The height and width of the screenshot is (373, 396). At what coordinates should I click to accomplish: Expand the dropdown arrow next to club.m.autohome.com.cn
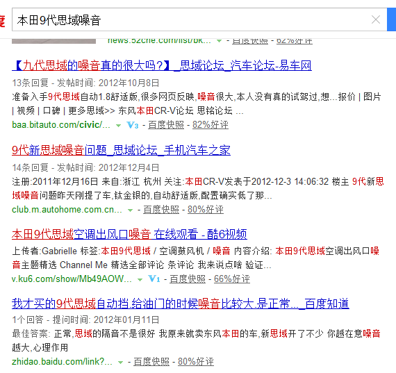130,210
